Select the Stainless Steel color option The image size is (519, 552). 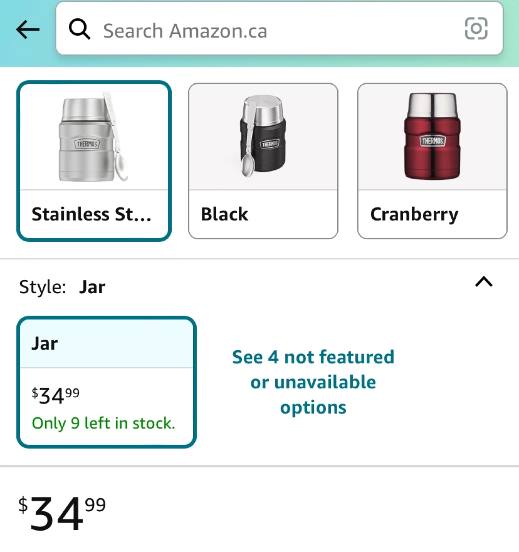pos(94,161)
